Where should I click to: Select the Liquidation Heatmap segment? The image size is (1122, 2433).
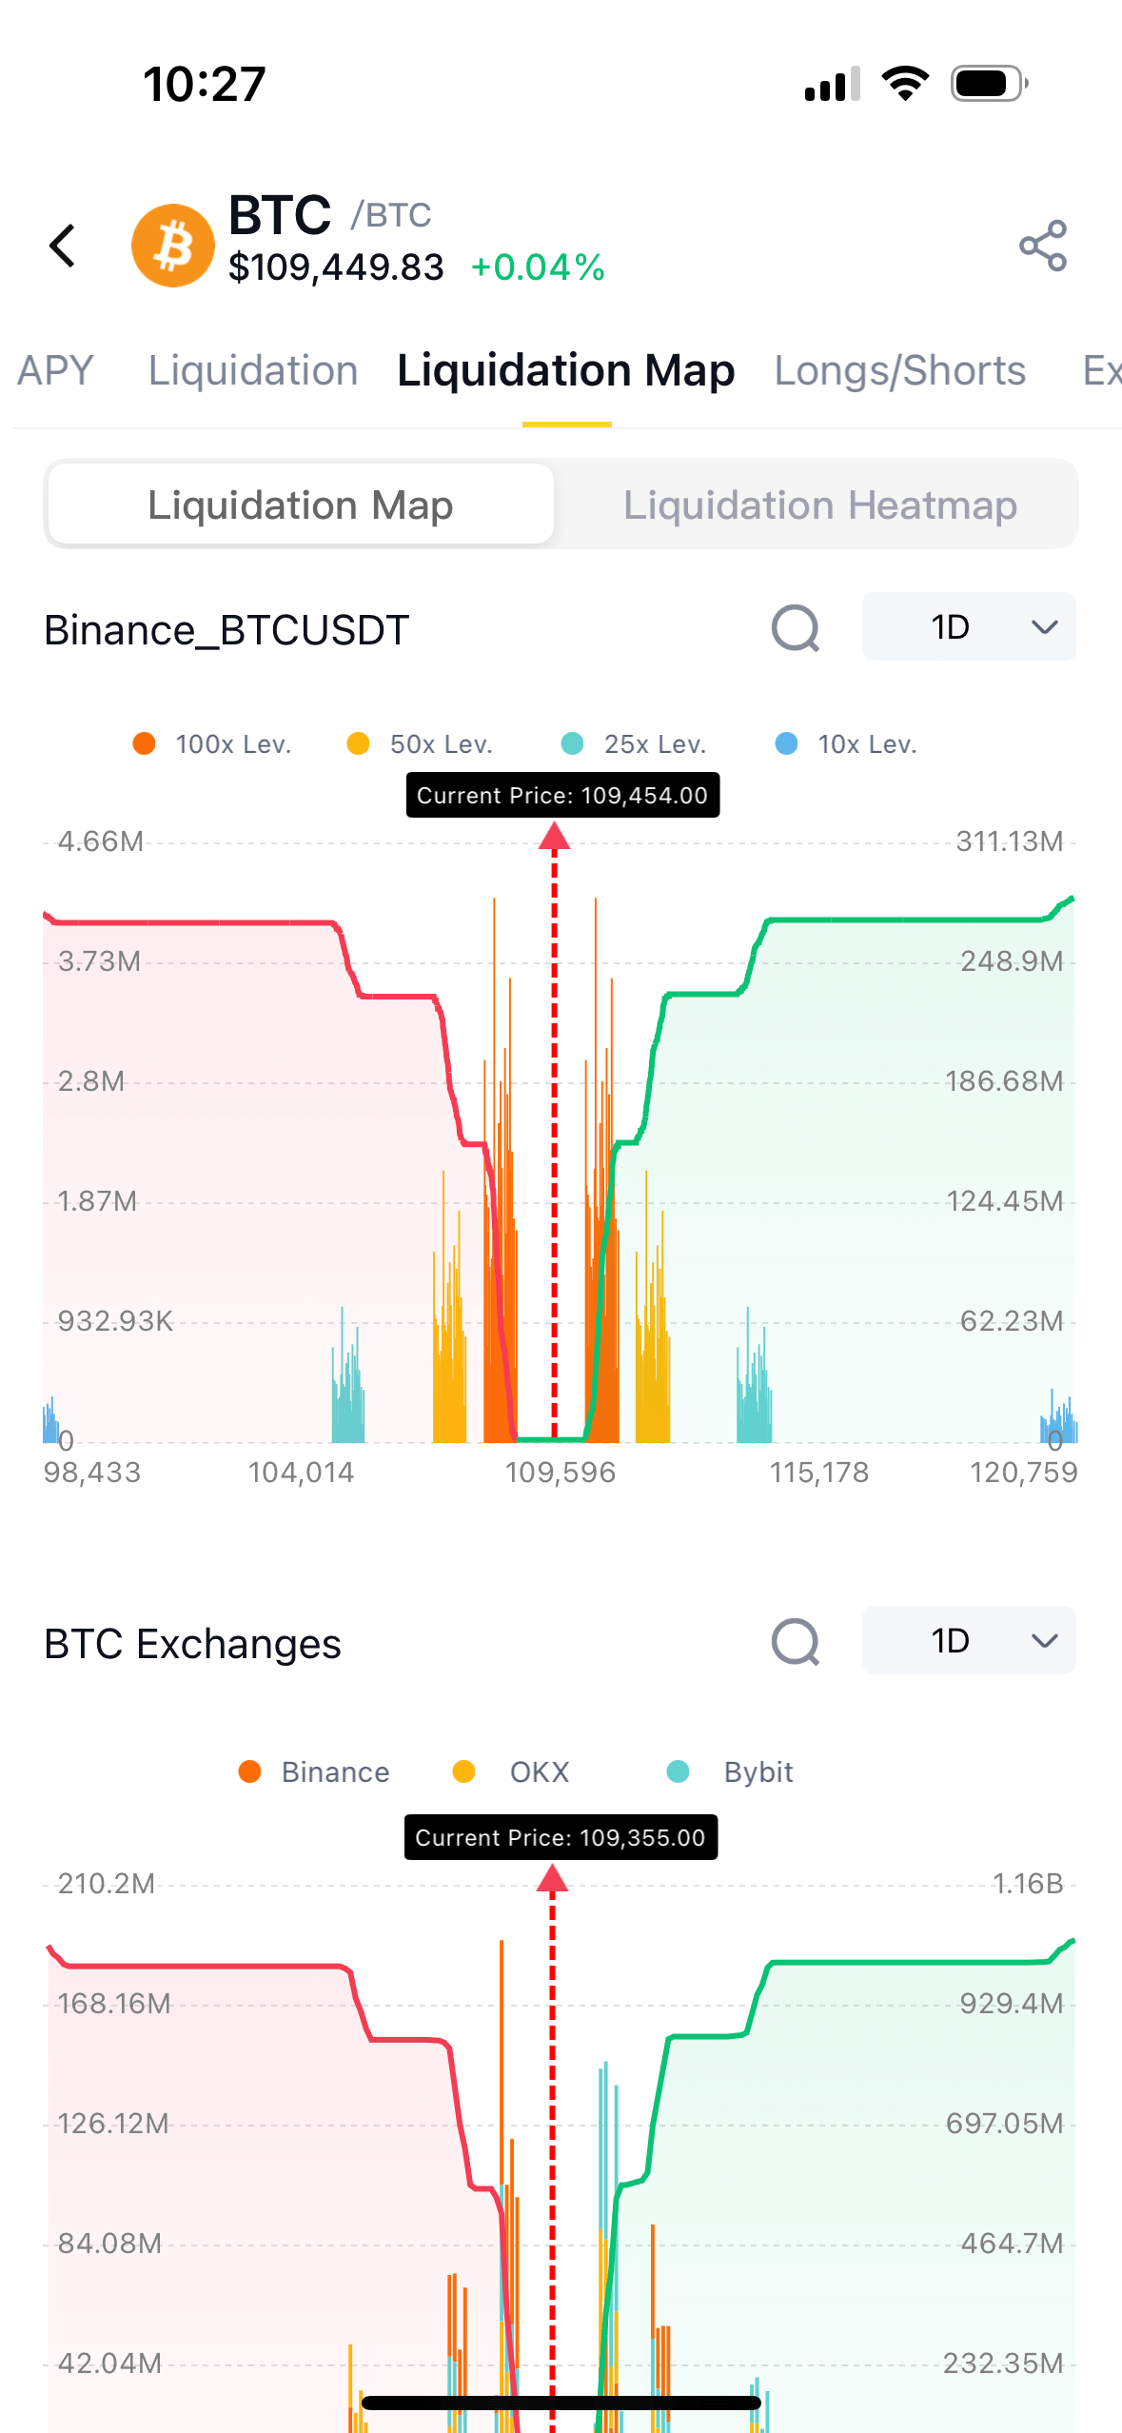(819, 504)
